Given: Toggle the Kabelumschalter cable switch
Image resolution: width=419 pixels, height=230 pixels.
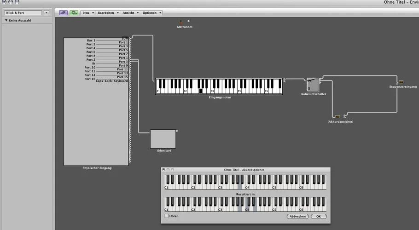Looking at the screenshot, I should click(313, 84).
